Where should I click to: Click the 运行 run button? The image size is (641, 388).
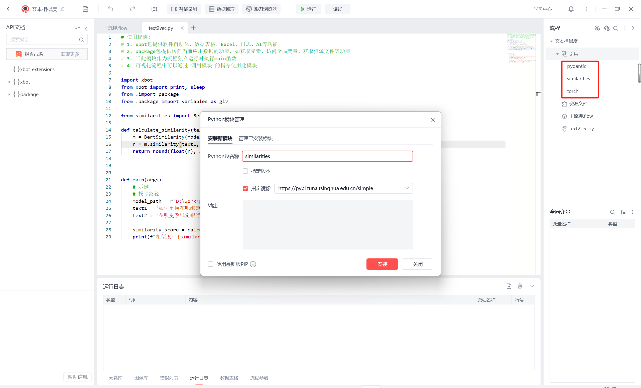[308, 9]
